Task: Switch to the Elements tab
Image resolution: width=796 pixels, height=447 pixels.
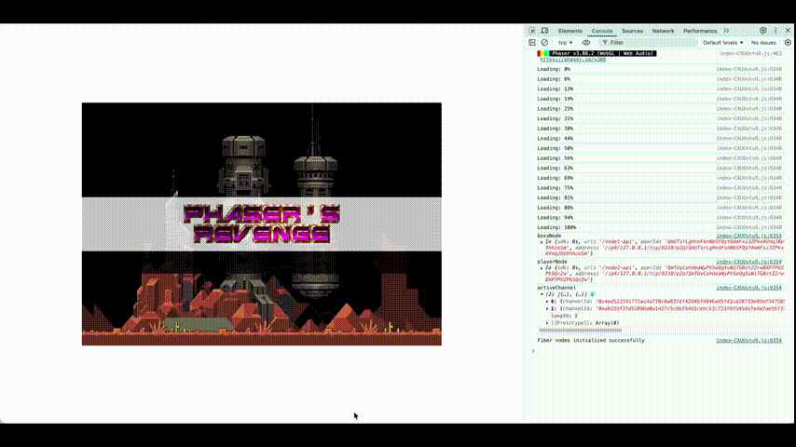Action: (570, 31)
